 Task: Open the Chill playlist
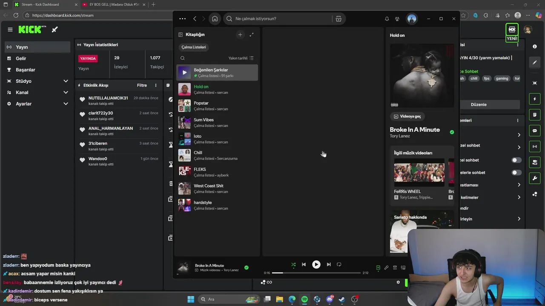(217, 156)
